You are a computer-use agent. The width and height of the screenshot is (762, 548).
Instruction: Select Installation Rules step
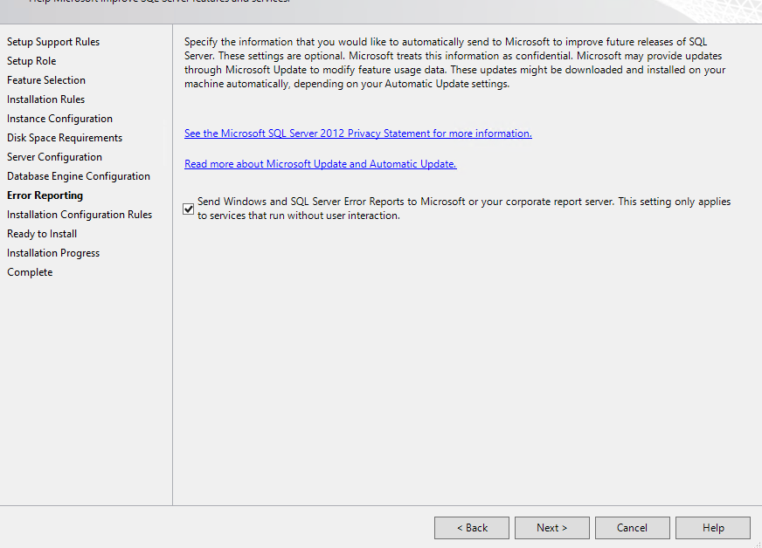(x=45, y=99)
